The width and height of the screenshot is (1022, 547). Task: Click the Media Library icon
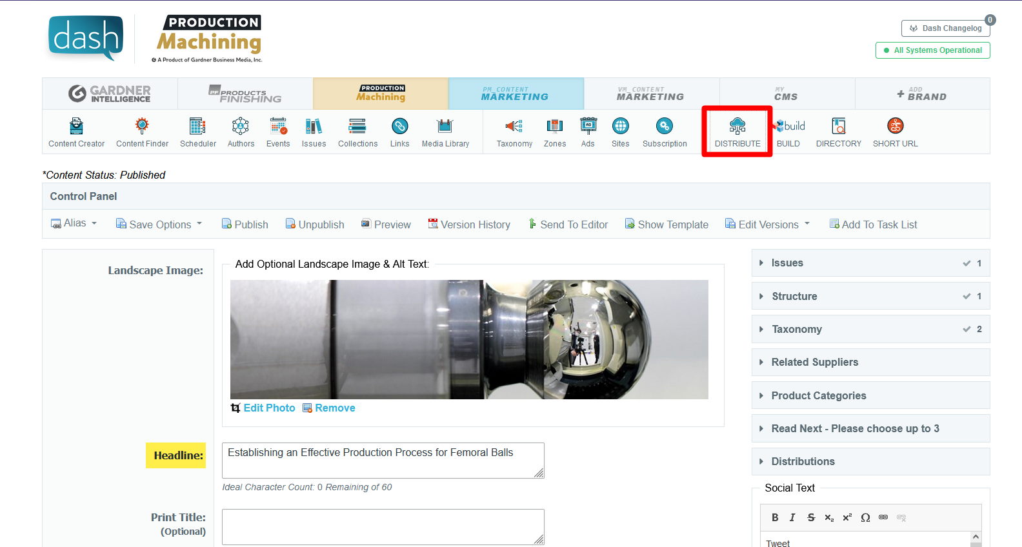pos(445,132)
